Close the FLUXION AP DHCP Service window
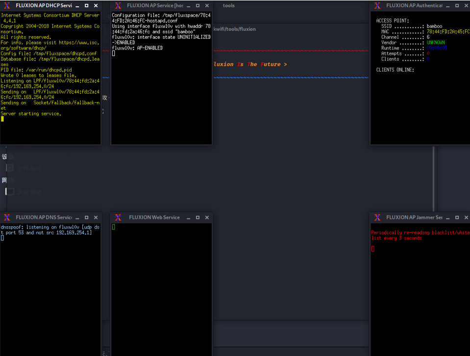Image resolution: width=470 pixels, height=356 pixels. pyautogui.click(x=96, y=5)
